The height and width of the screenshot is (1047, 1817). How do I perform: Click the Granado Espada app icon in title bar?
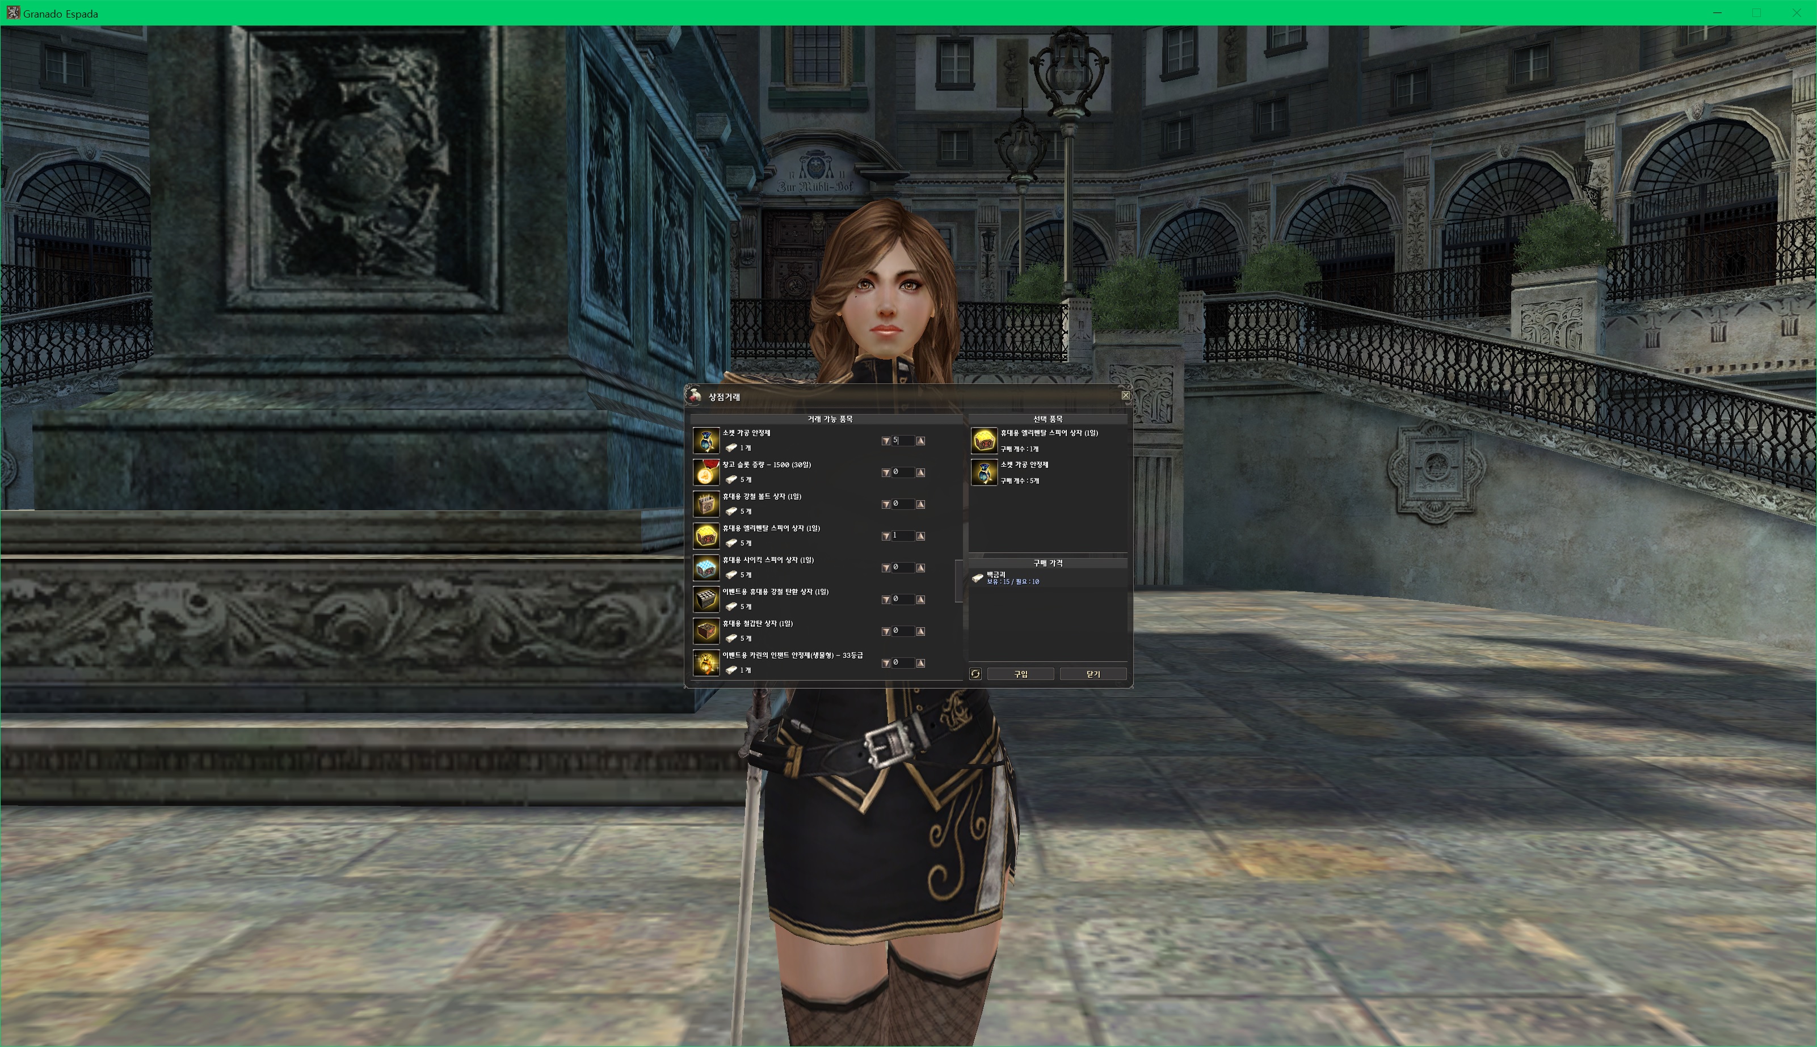pyautogui.click(x=13, y=13)
